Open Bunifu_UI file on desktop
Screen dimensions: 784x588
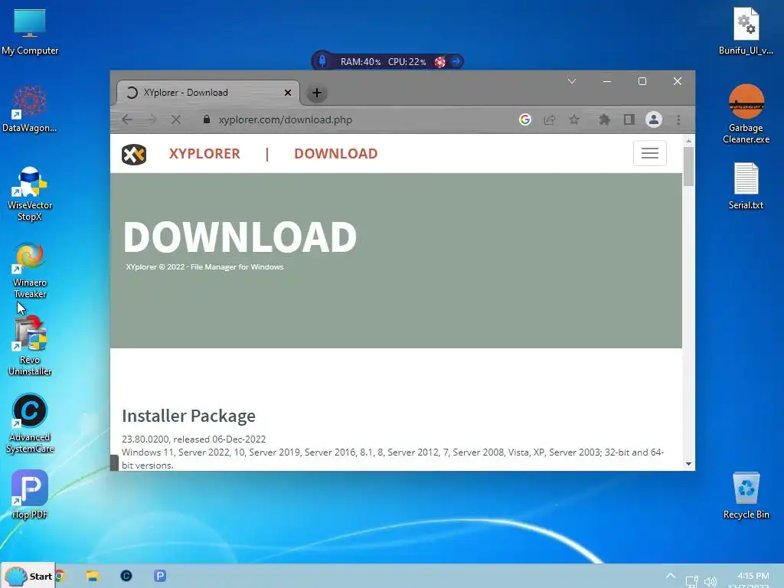click(746, 31)
